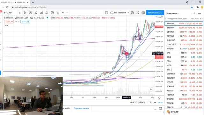
Task: Click the red sell price 32223.94 button
Action: point(9,21)
